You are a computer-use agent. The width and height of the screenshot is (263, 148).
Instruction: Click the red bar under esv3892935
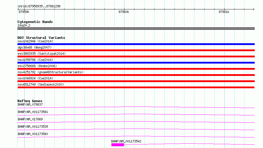click(136, 56)
